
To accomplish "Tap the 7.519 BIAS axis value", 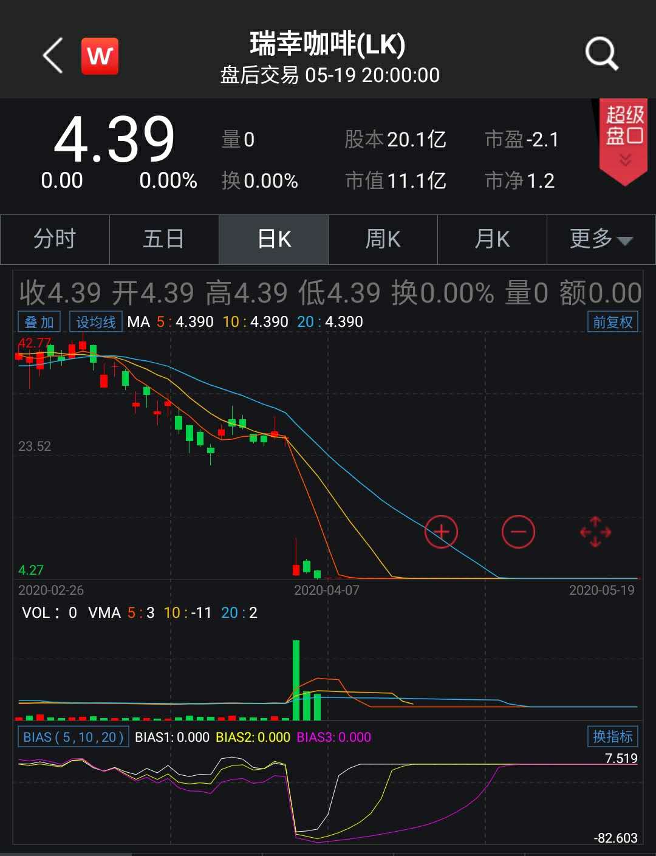I will pos(621,758).
